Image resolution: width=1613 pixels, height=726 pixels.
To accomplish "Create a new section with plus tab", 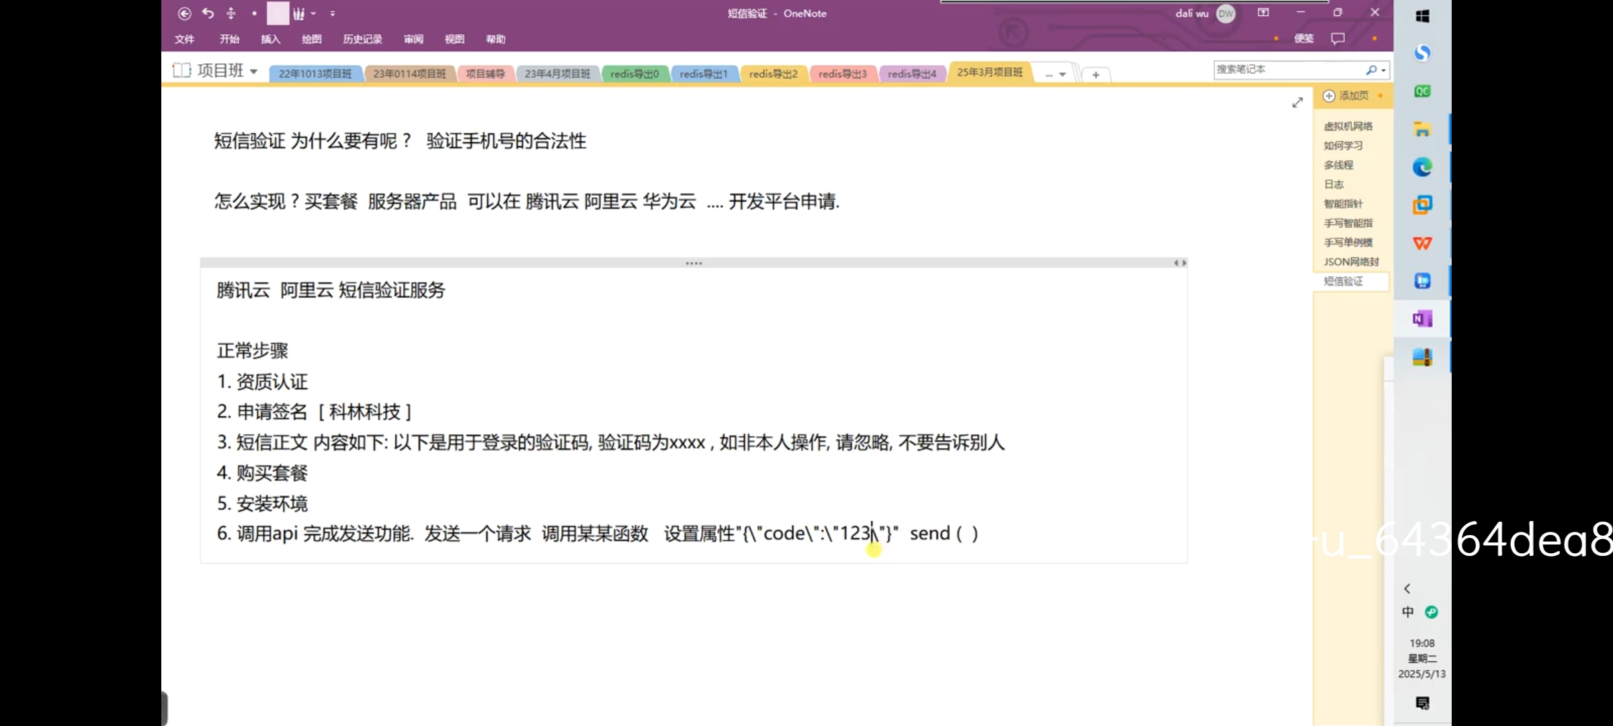I will (1095, 75).
